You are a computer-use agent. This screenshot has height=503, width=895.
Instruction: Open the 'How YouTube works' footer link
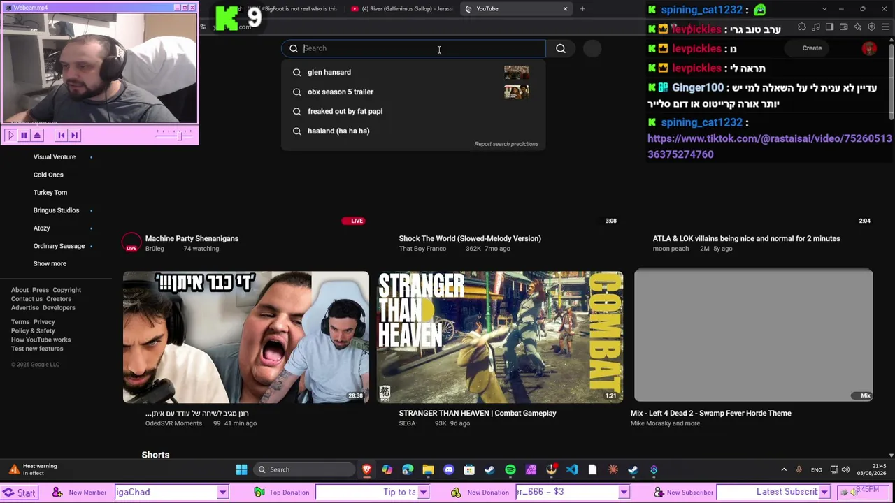point(41,340)
